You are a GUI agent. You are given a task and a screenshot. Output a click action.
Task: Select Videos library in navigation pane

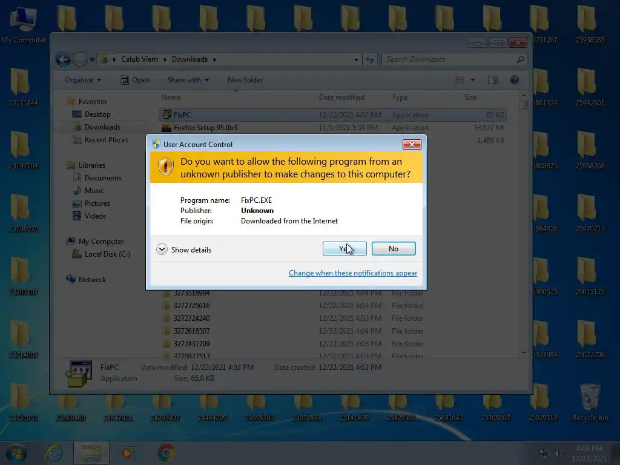(90, 216)
